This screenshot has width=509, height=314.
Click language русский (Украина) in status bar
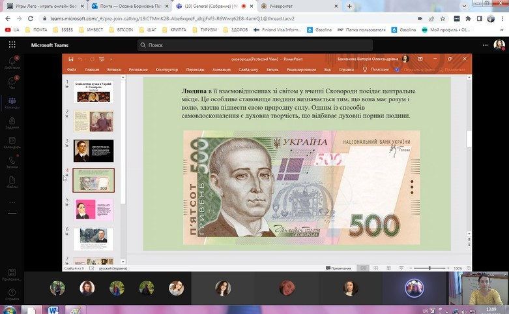coord(113,268)
